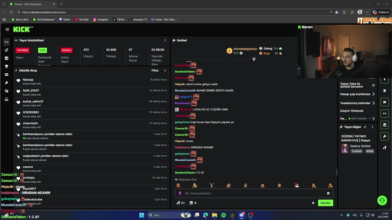Open Yayın İstatistikleri three-dot menu
The height and width of the screenshot is (220, 392).
point(165,40)
